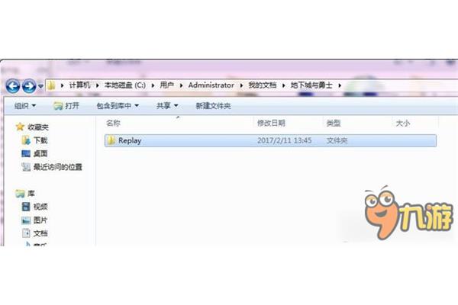Open 下载 in the favorites list
Viewport: 458px width, 305px height.
click(x=40, y=140)
